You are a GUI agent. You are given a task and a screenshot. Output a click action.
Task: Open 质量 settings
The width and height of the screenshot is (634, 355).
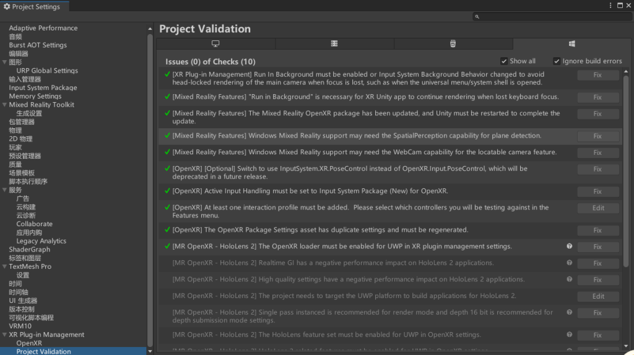[15, 164]
